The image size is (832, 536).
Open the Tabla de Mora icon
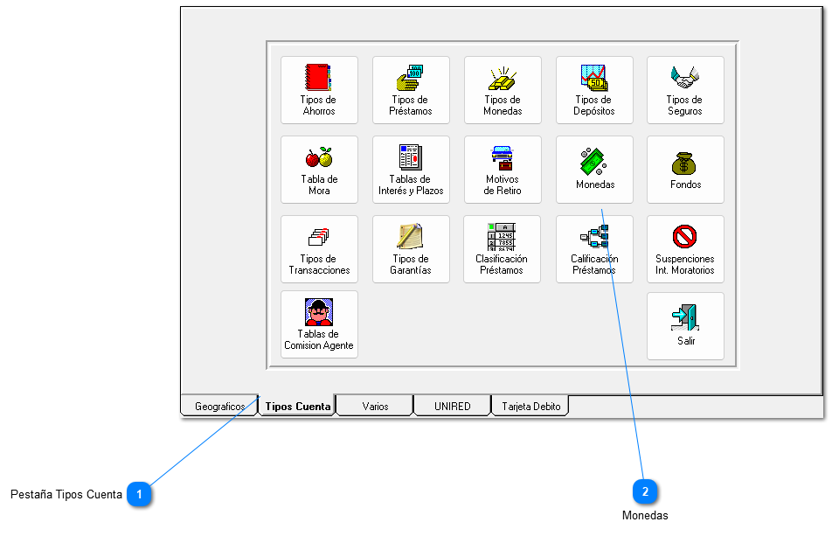[319, 170]
